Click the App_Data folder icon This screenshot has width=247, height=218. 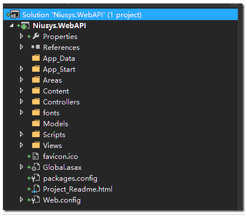tap(36, 58)
